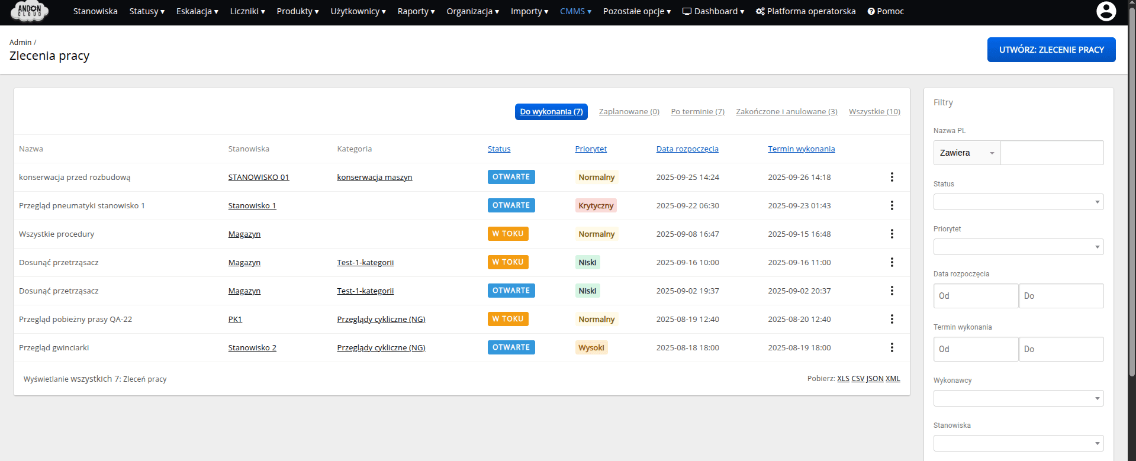This screenshot has width=1136, height=461.
Task: Open the user profile avatar menu
Action: (1106, 11)
